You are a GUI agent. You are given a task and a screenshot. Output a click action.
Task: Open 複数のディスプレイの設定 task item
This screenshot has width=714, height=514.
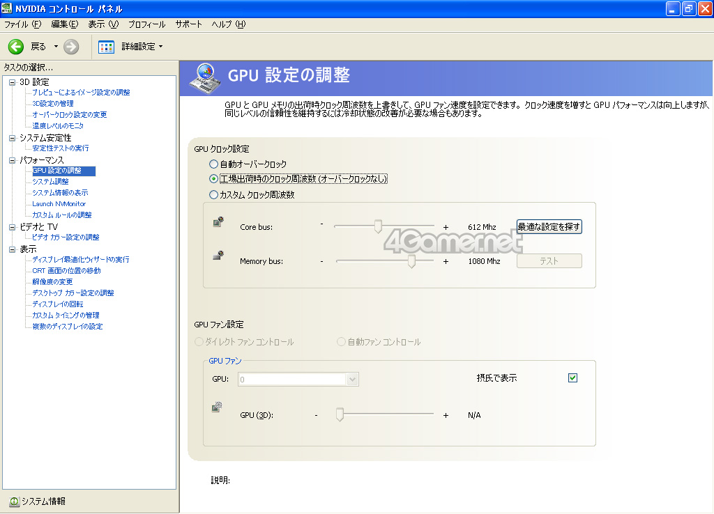(x=68, y=327)
